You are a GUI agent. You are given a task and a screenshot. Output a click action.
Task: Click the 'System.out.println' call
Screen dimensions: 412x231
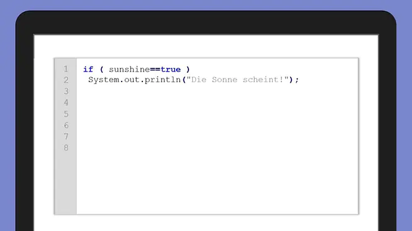tap(135, 80)
